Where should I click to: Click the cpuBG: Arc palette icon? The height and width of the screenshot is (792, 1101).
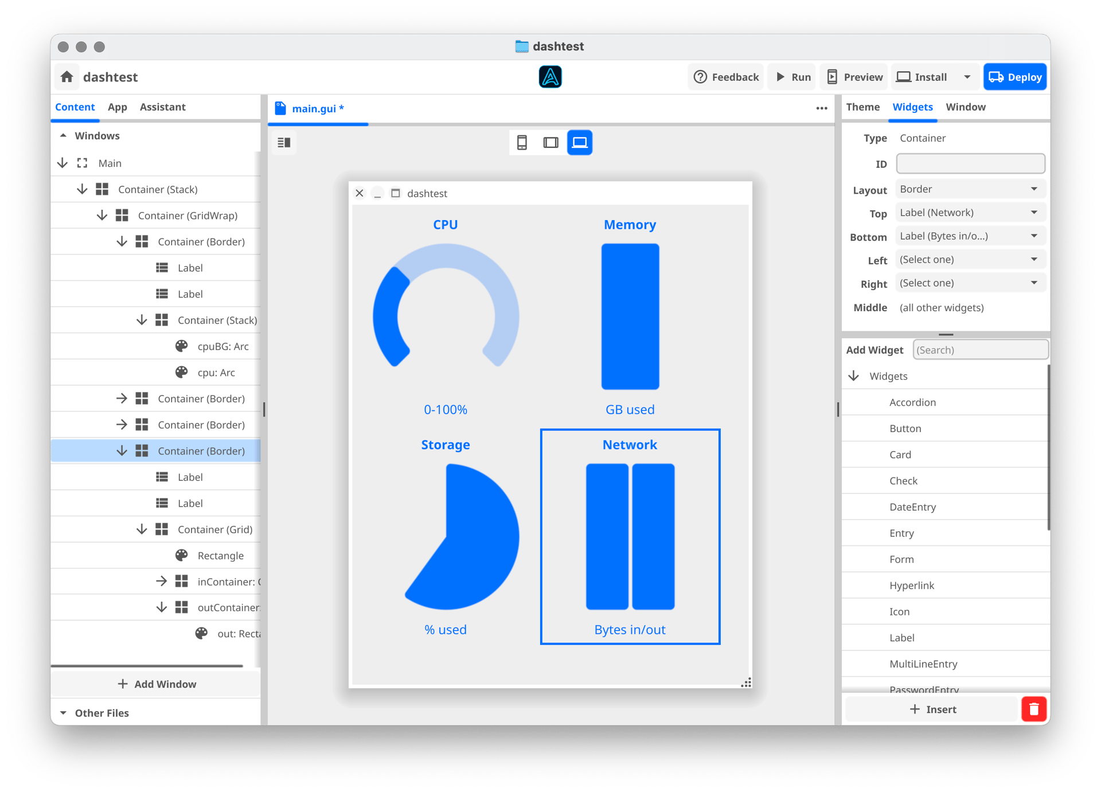click(182, 346)
